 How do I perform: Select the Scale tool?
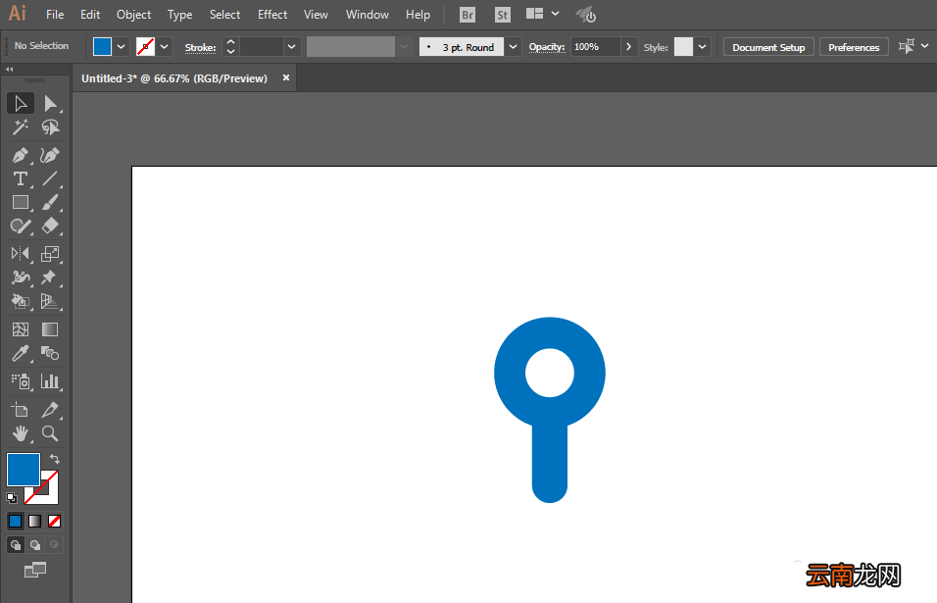point(50,254)
